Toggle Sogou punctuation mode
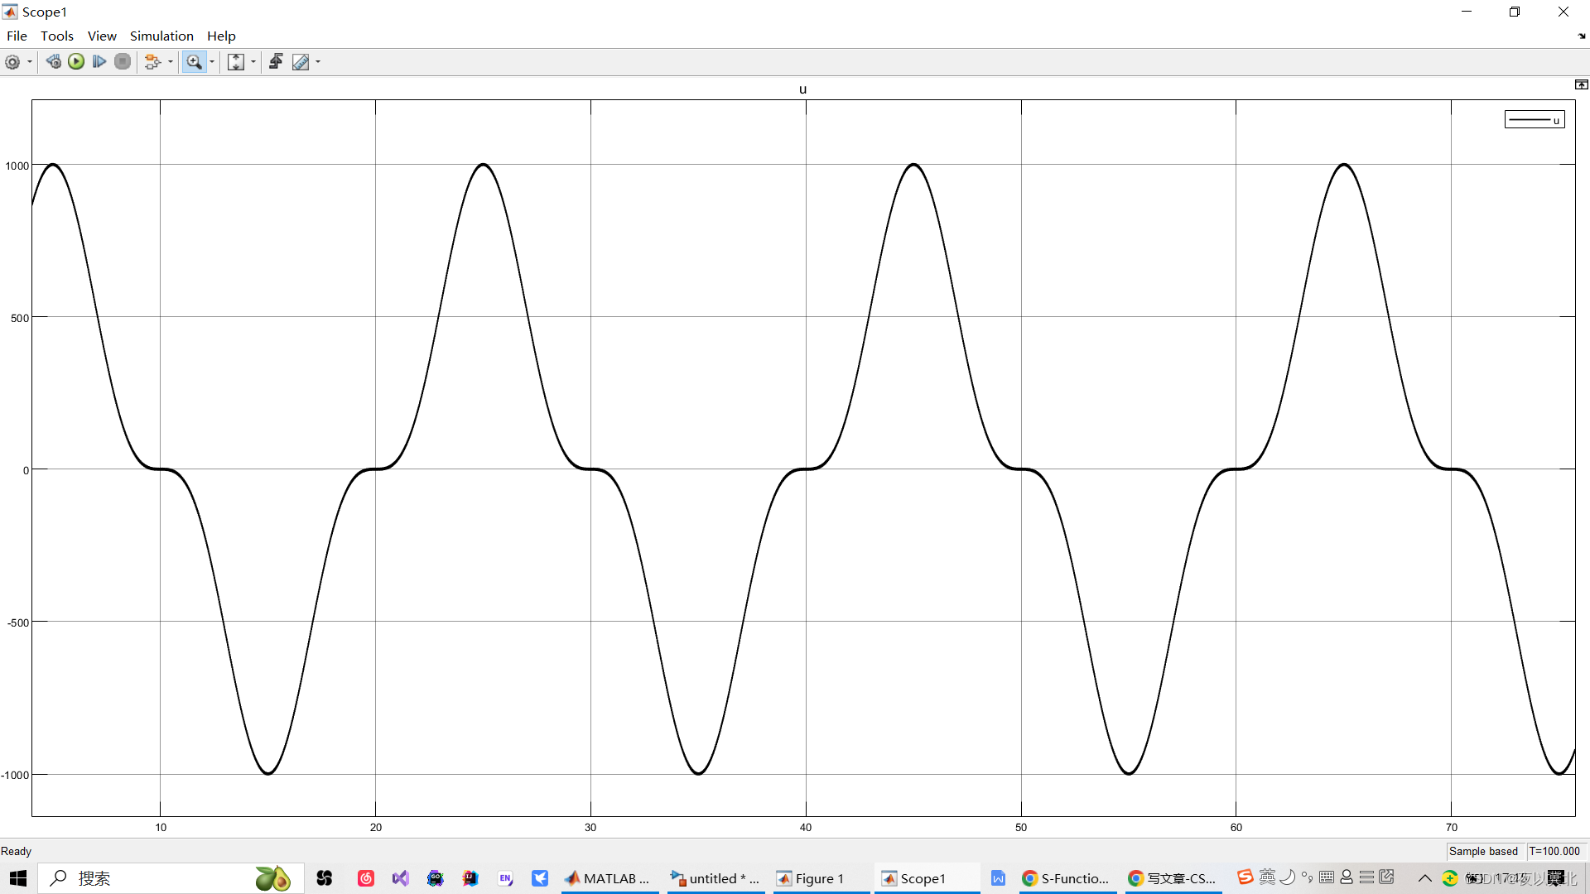This screenshot has width=1590, height=894. point(1307,877)
